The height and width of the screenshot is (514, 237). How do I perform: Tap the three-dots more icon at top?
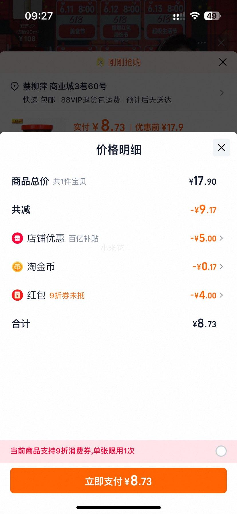click(x=202, y=43)
